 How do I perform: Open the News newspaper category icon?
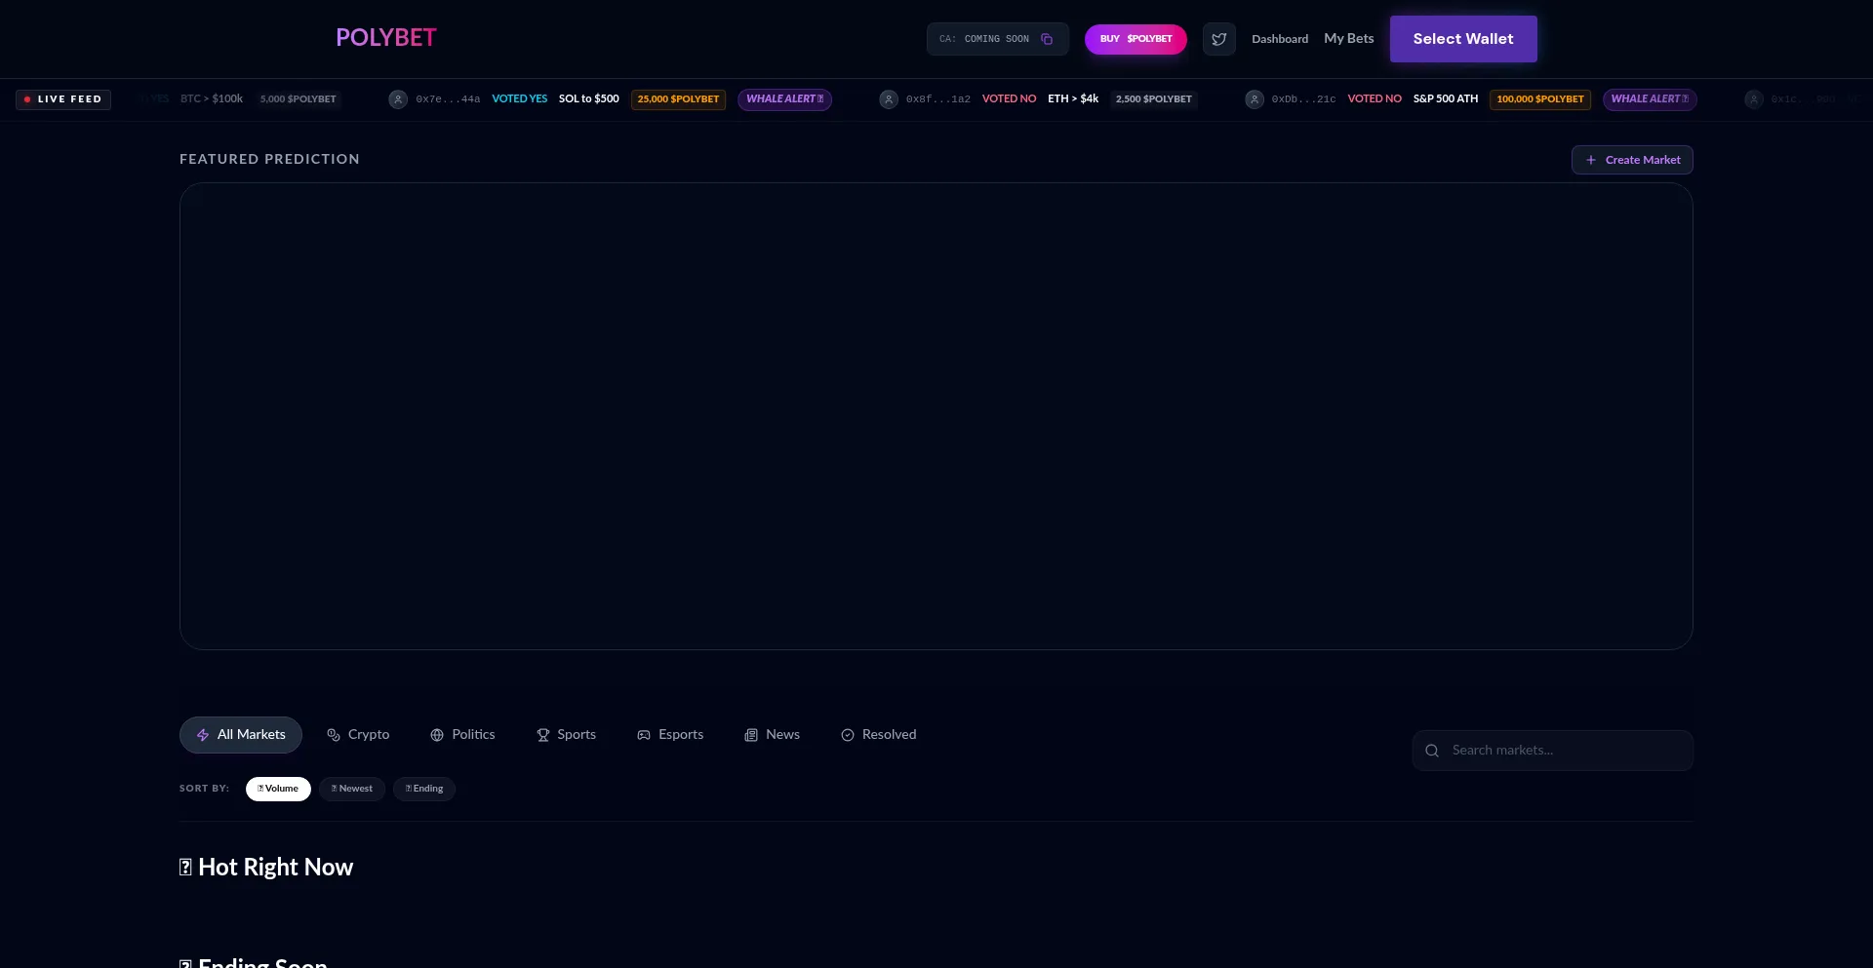tap(749, 735)
